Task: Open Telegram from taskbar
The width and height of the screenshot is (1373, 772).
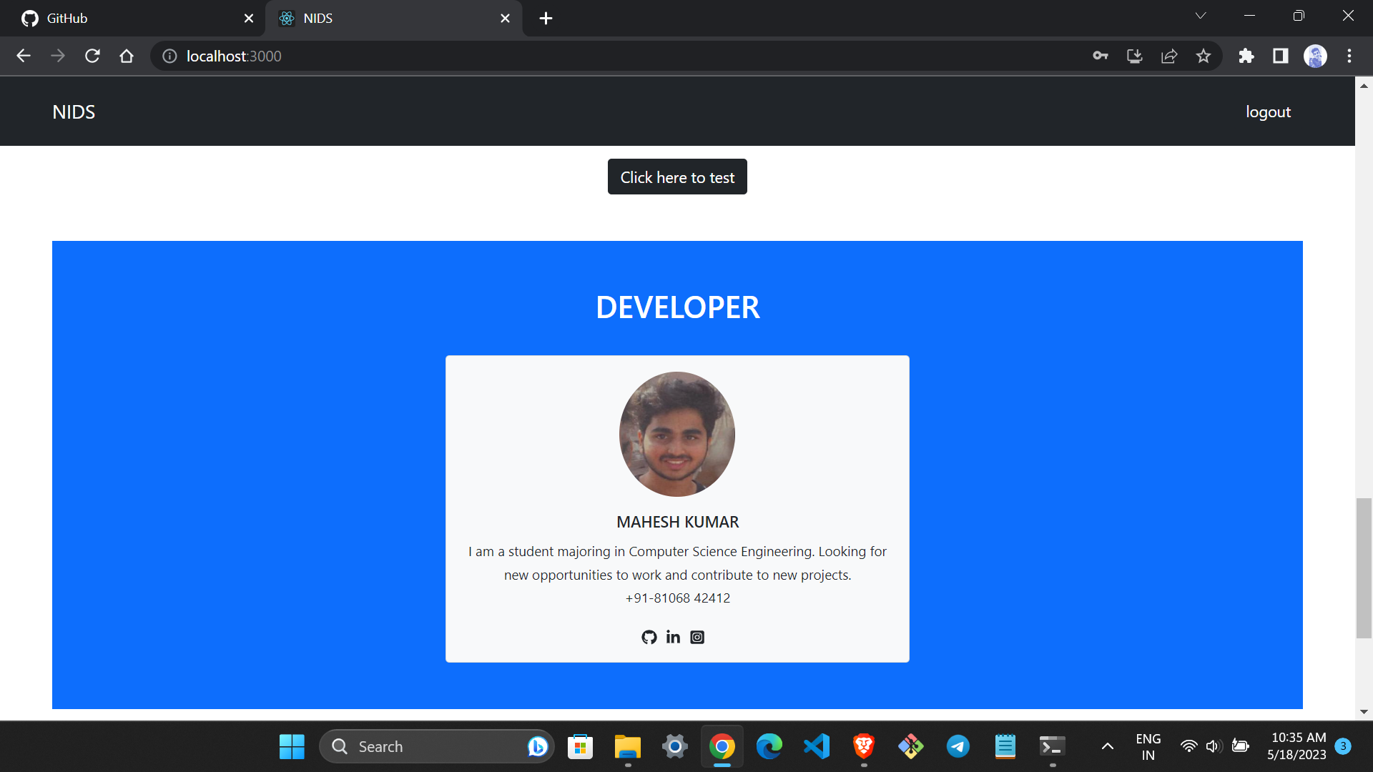Action: coord(958,746)
